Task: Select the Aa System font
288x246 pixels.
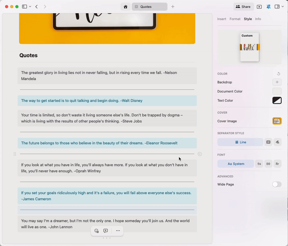Action: click(x=236, y=164)
